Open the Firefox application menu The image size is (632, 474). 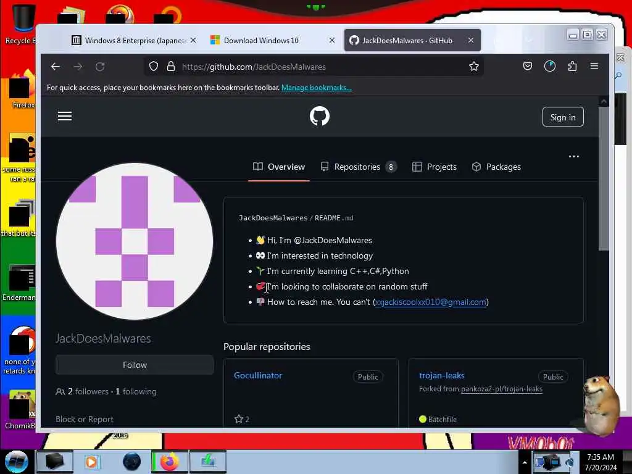coord(594,66)
